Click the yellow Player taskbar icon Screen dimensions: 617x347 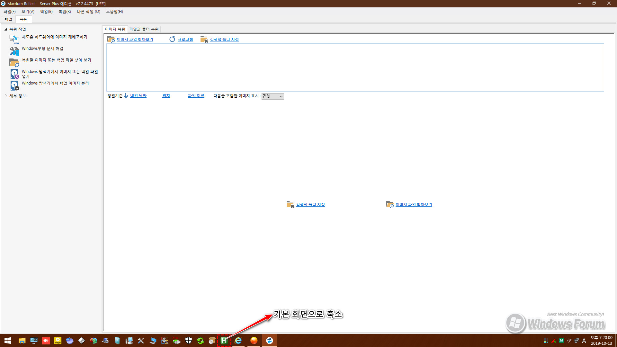[x=58, y=341]
